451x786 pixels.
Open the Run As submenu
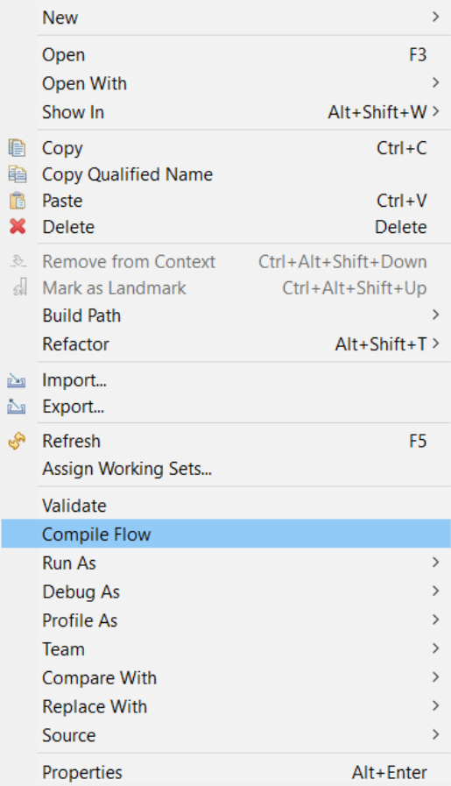coord(226,563)
